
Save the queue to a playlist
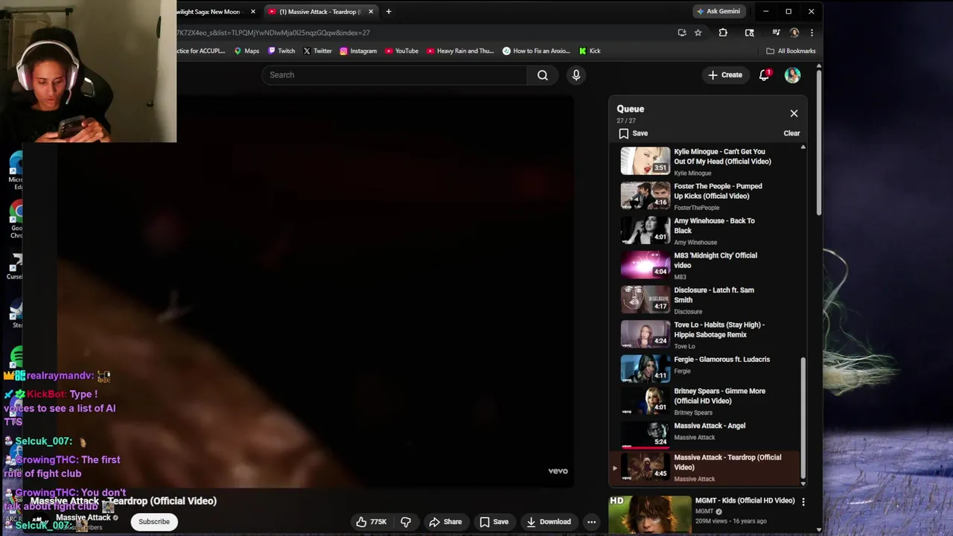tap(634, 133)
